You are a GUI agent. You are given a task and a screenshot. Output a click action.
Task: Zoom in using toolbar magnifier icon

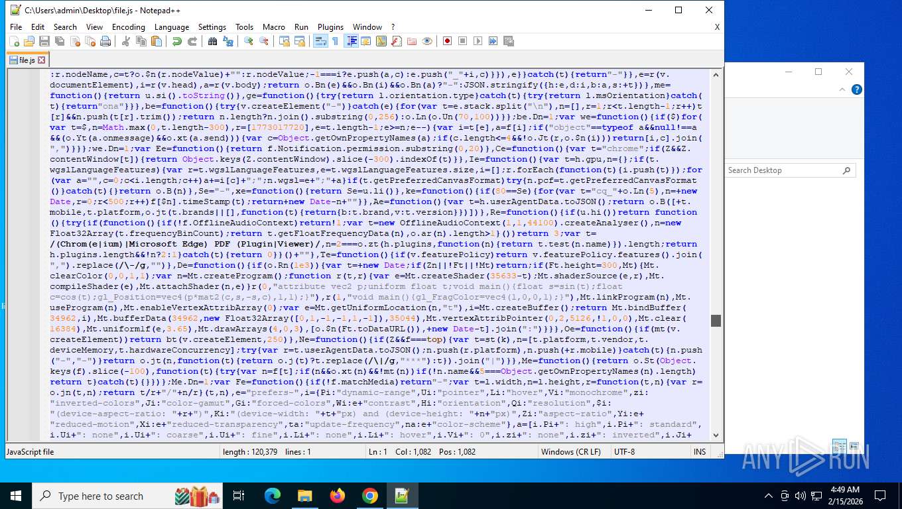point(249,41)
